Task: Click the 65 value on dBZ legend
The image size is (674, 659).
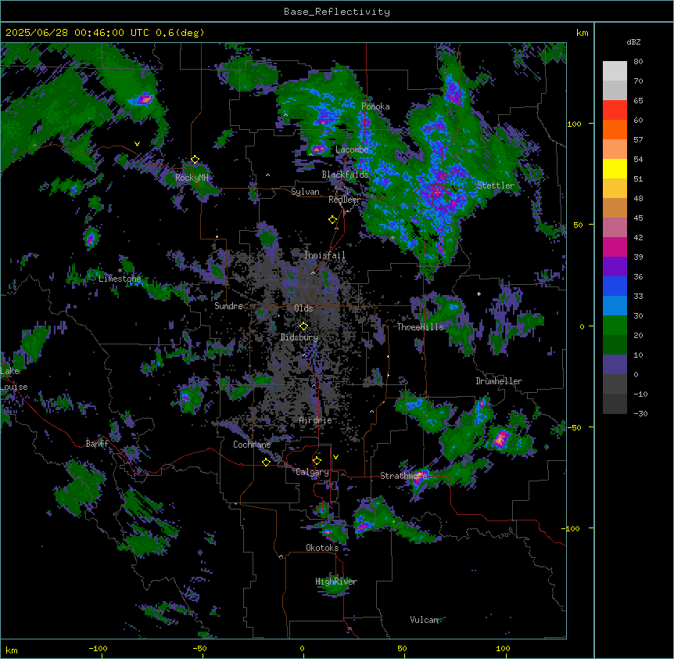Action: (638, 101)
